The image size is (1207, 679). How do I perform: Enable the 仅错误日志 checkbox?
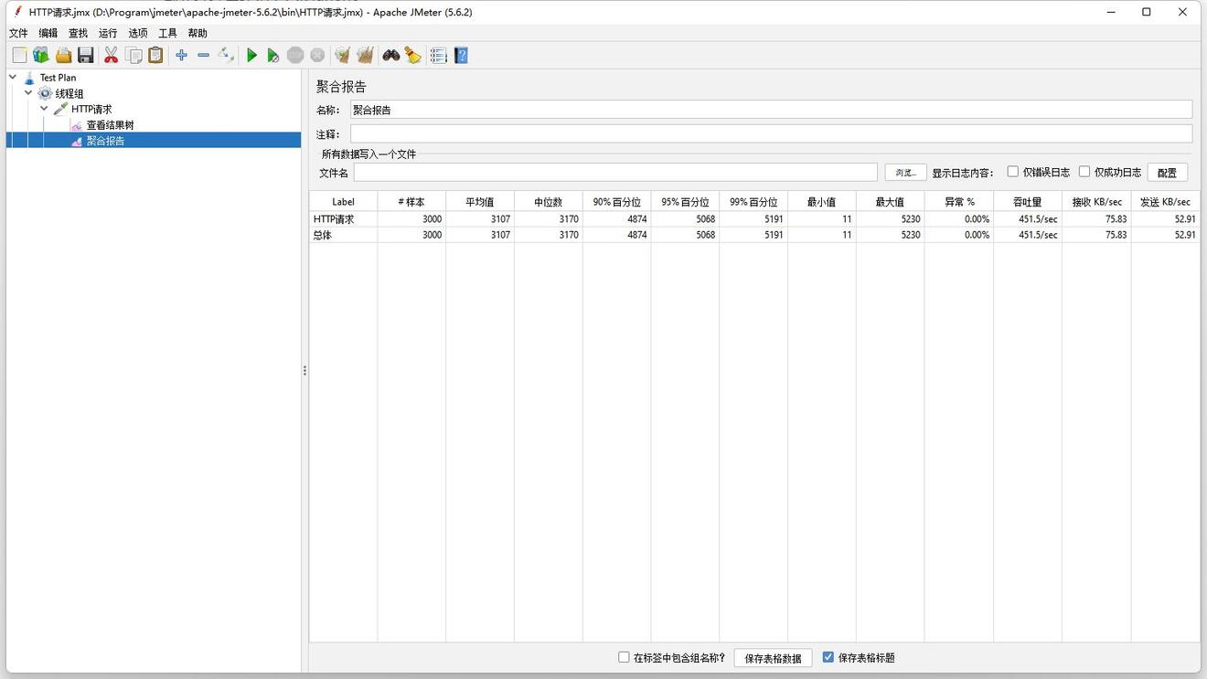(1013, 172)
